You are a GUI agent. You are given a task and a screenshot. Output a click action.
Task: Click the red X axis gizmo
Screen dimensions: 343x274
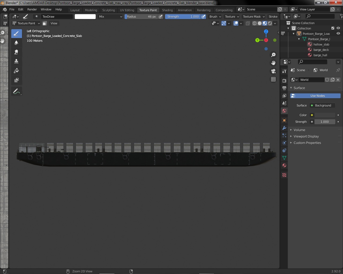tap(266, 40)
